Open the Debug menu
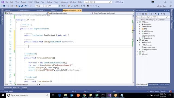The image size is (174, 98). pyautogui.click(x=37, y=2)
